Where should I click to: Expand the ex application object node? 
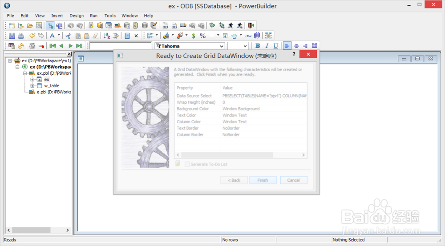32,80
